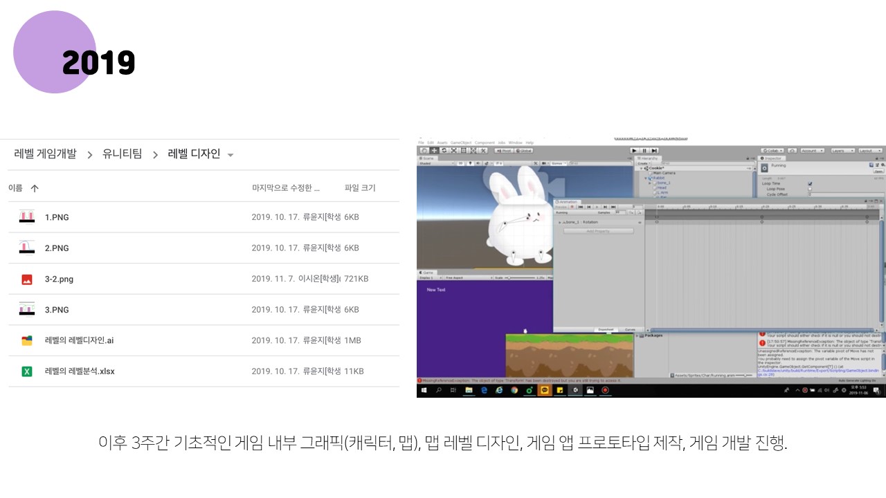The height and width of the screenshot is (498, 886).
Task: Toggle scene audio icon in Scene view
Action: pos(478,163)
